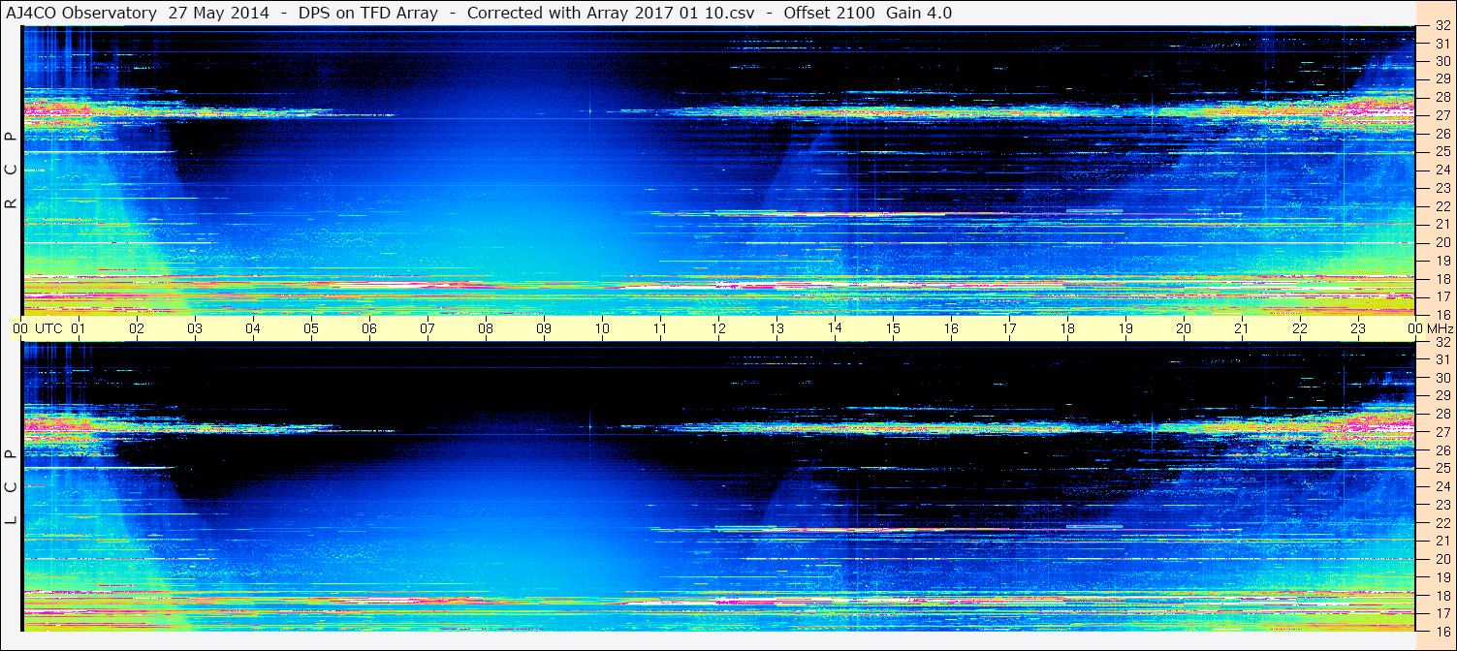Click the 00 MHz label at axis end
The width and height of the screenshot is (1457, 651).
point(1431,328)
